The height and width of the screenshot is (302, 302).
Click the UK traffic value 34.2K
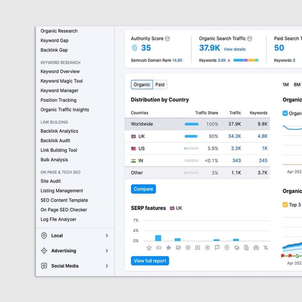[234, 136]
